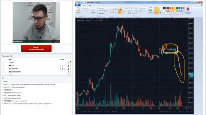Select the Magnifier zoom tool
Screen dimensions: 206x115
[x=116, y=12]
